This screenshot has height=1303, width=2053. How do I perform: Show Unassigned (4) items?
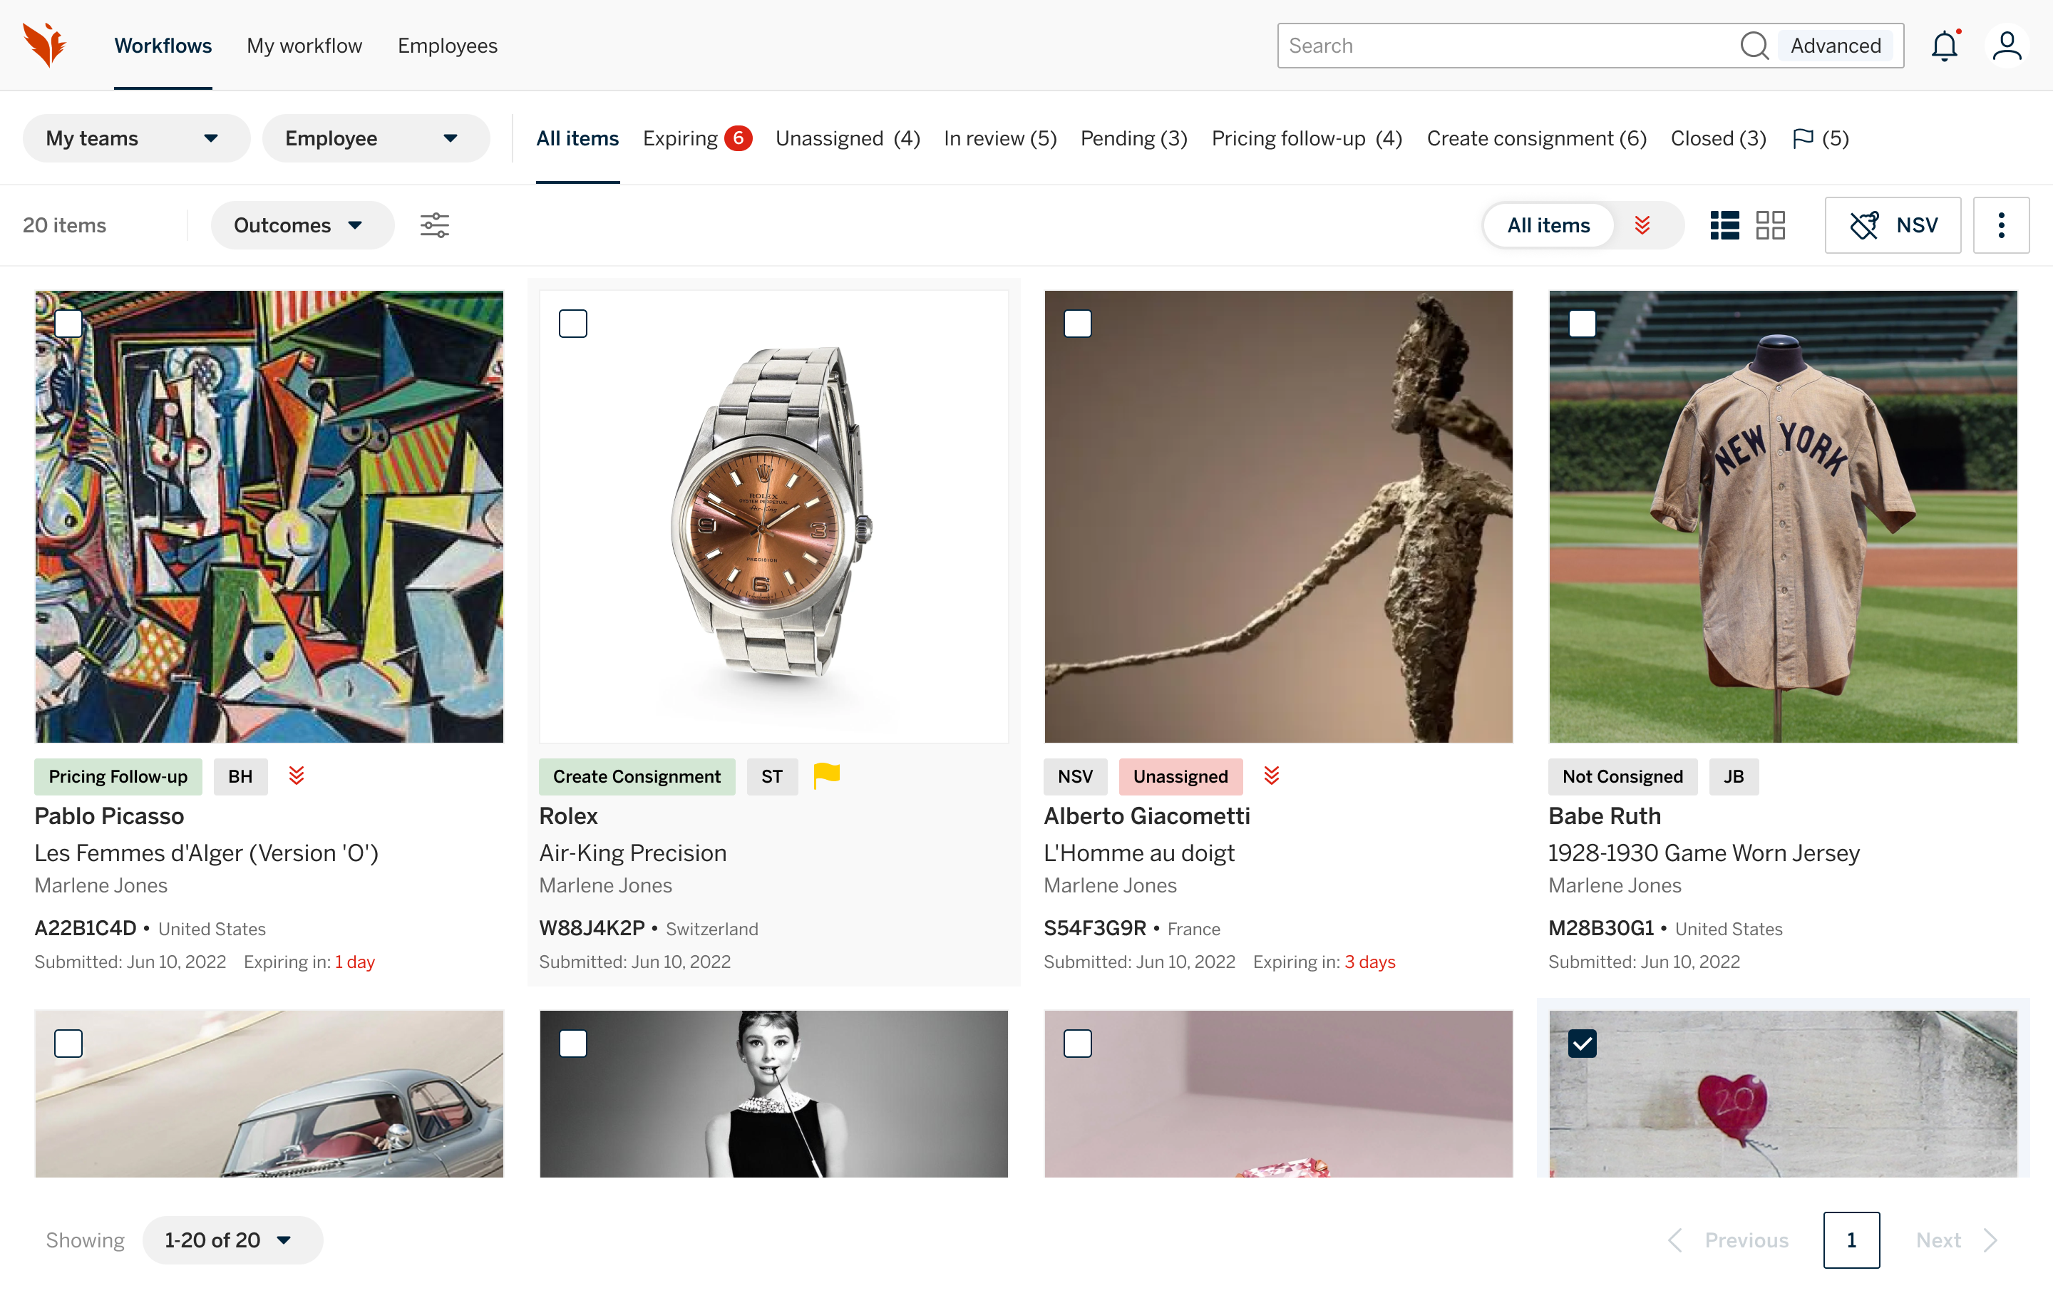[x=848, y=138]
